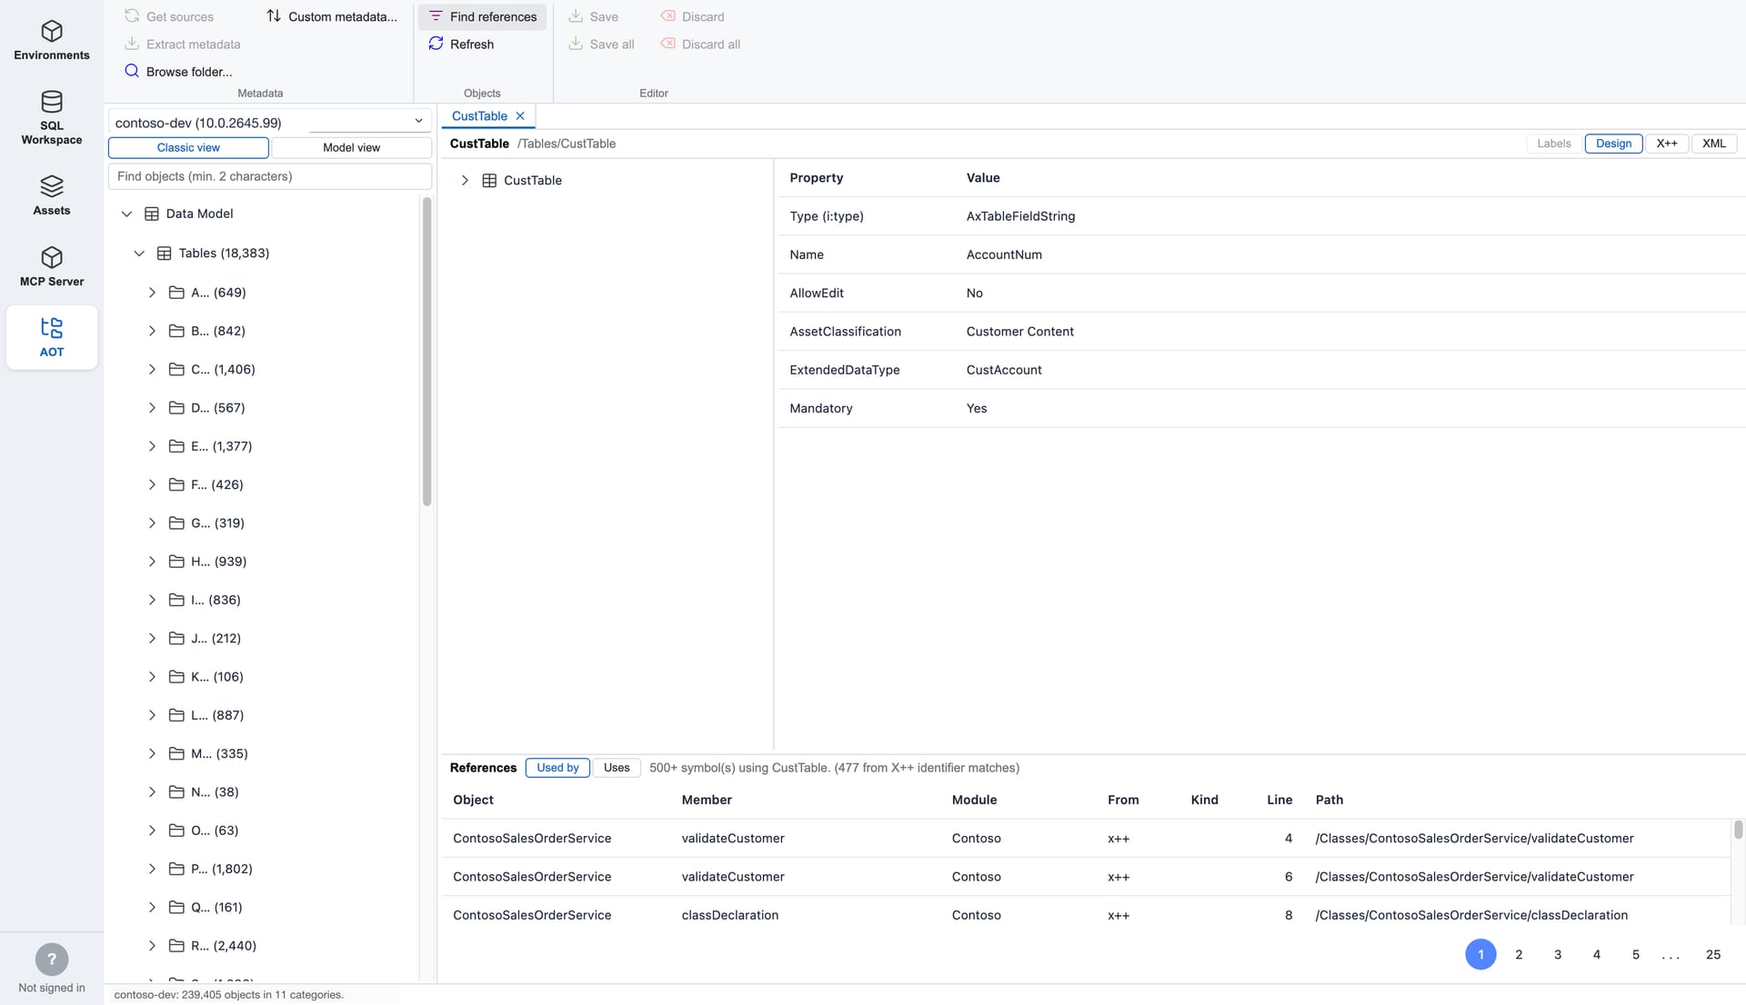The image size is (1746, 1005).
Task: Open reference row with classDeclaration member
Action: (1086, 915)
